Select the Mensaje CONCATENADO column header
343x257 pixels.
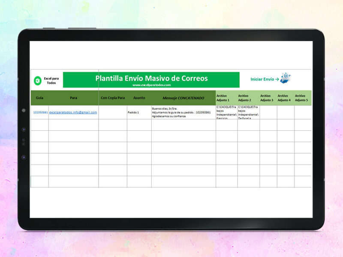click(184, 98)
